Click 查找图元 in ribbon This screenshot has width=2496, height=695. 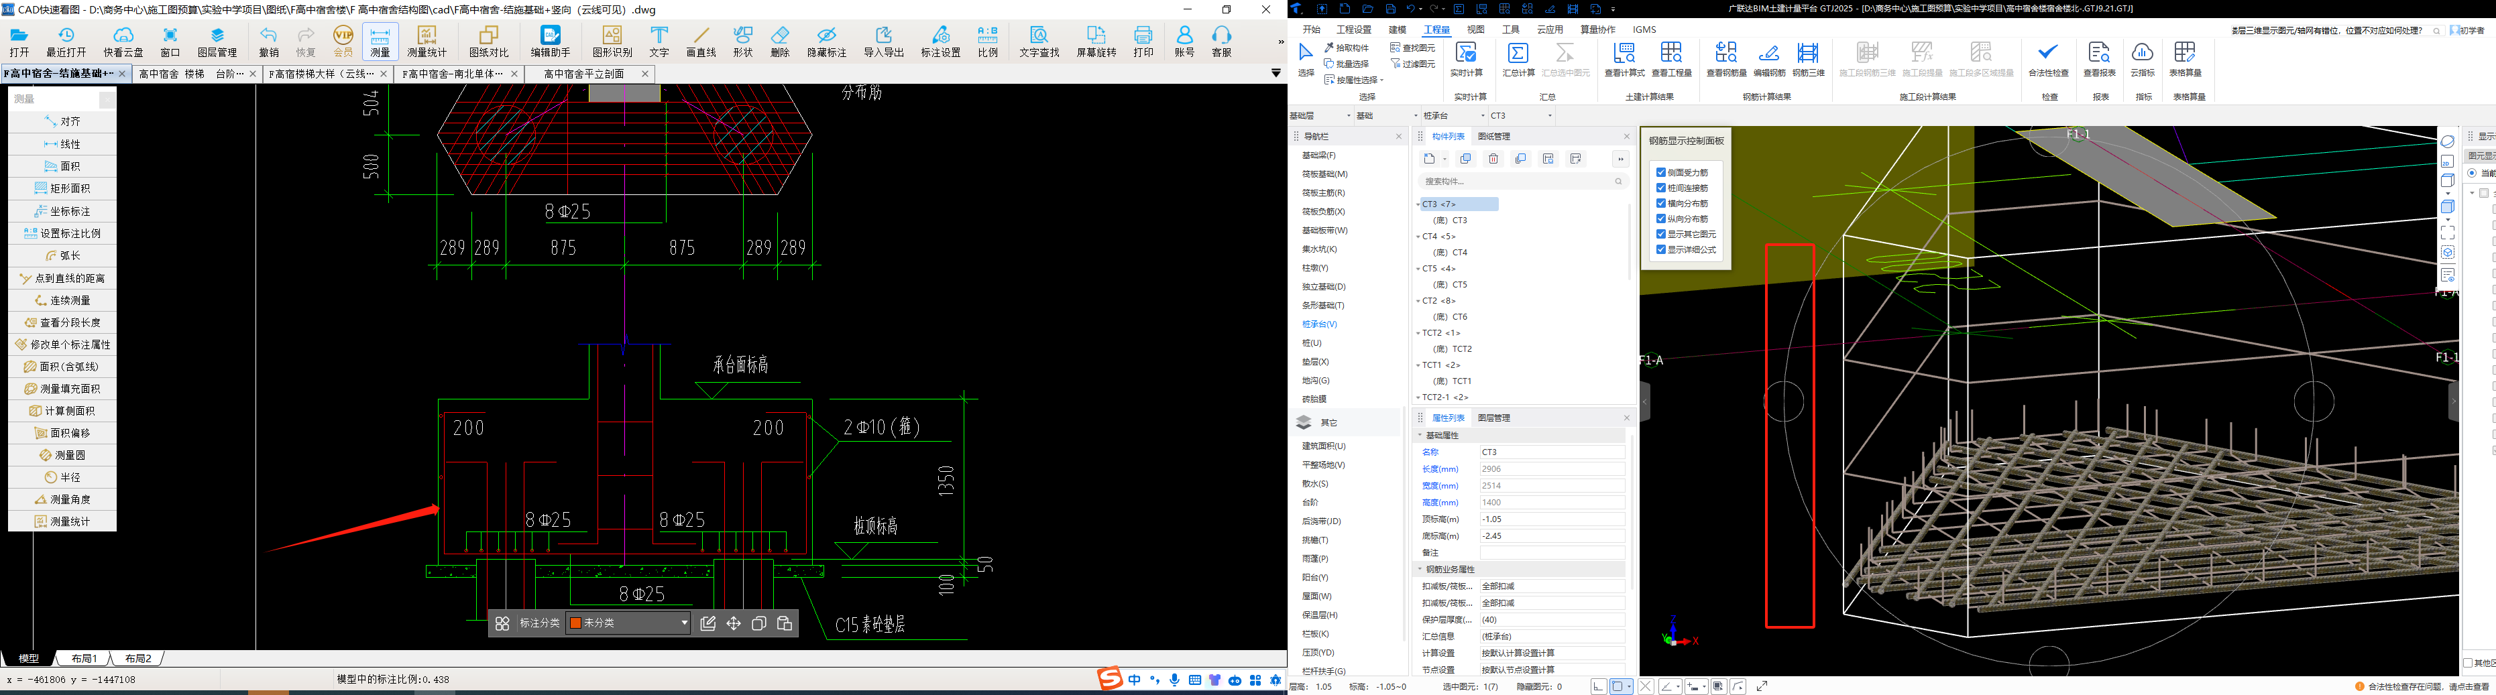click(1413, 48)
